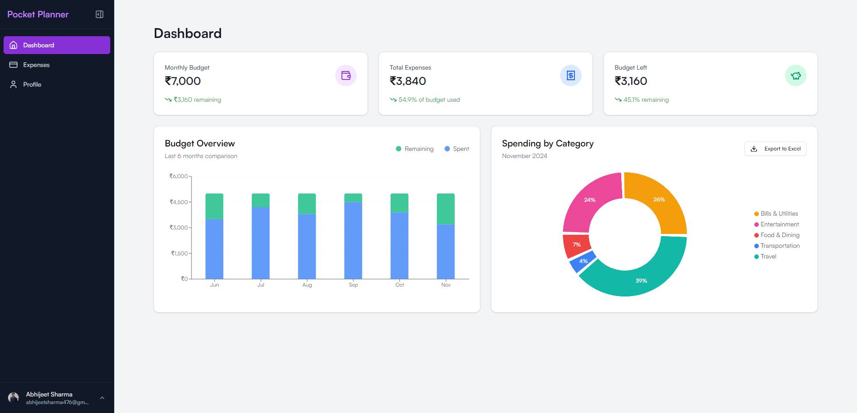
Task: Click the piggy bank icon on Budget Left card
Action: pos(795,75)
